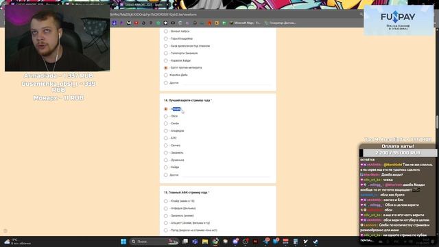
Task: Open Telegram from the taskbar
Action: (265, 242)
